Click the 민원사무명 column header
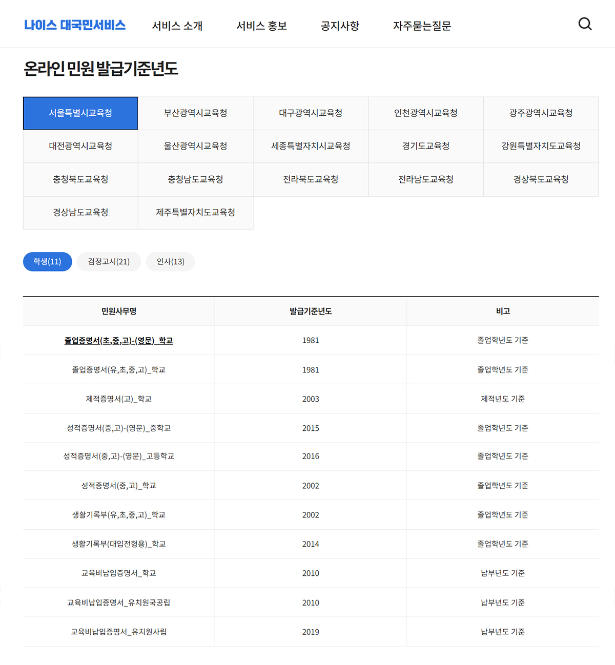Screen dimensions: 615x665 click(118, 311)
